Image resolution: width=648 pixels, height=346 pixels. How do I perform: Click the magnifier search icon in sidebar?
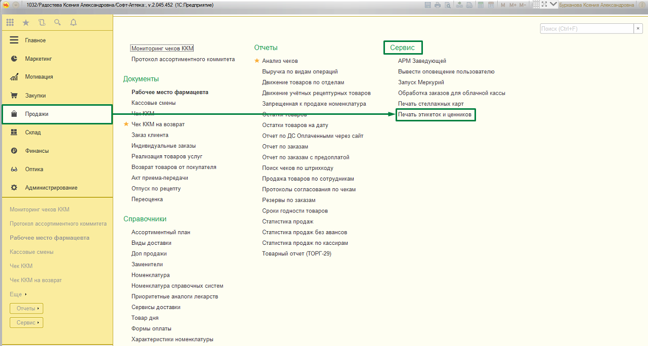click(x=57, y=22)
